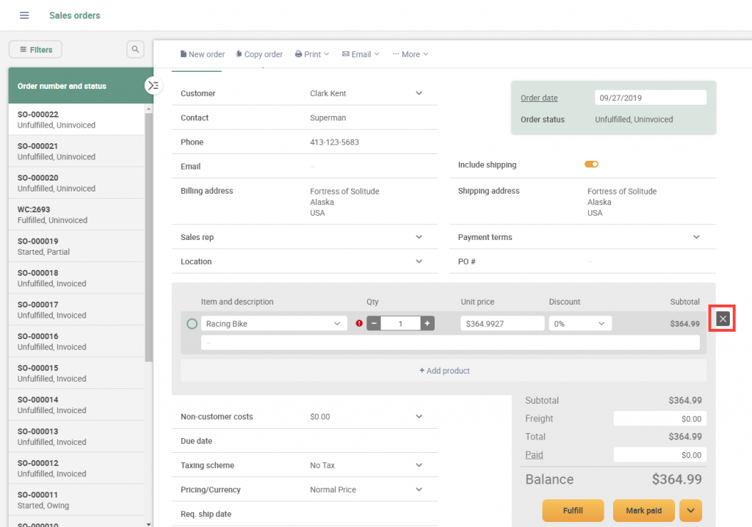
Task: Select order SO-000016
Action: pos(76,341)
